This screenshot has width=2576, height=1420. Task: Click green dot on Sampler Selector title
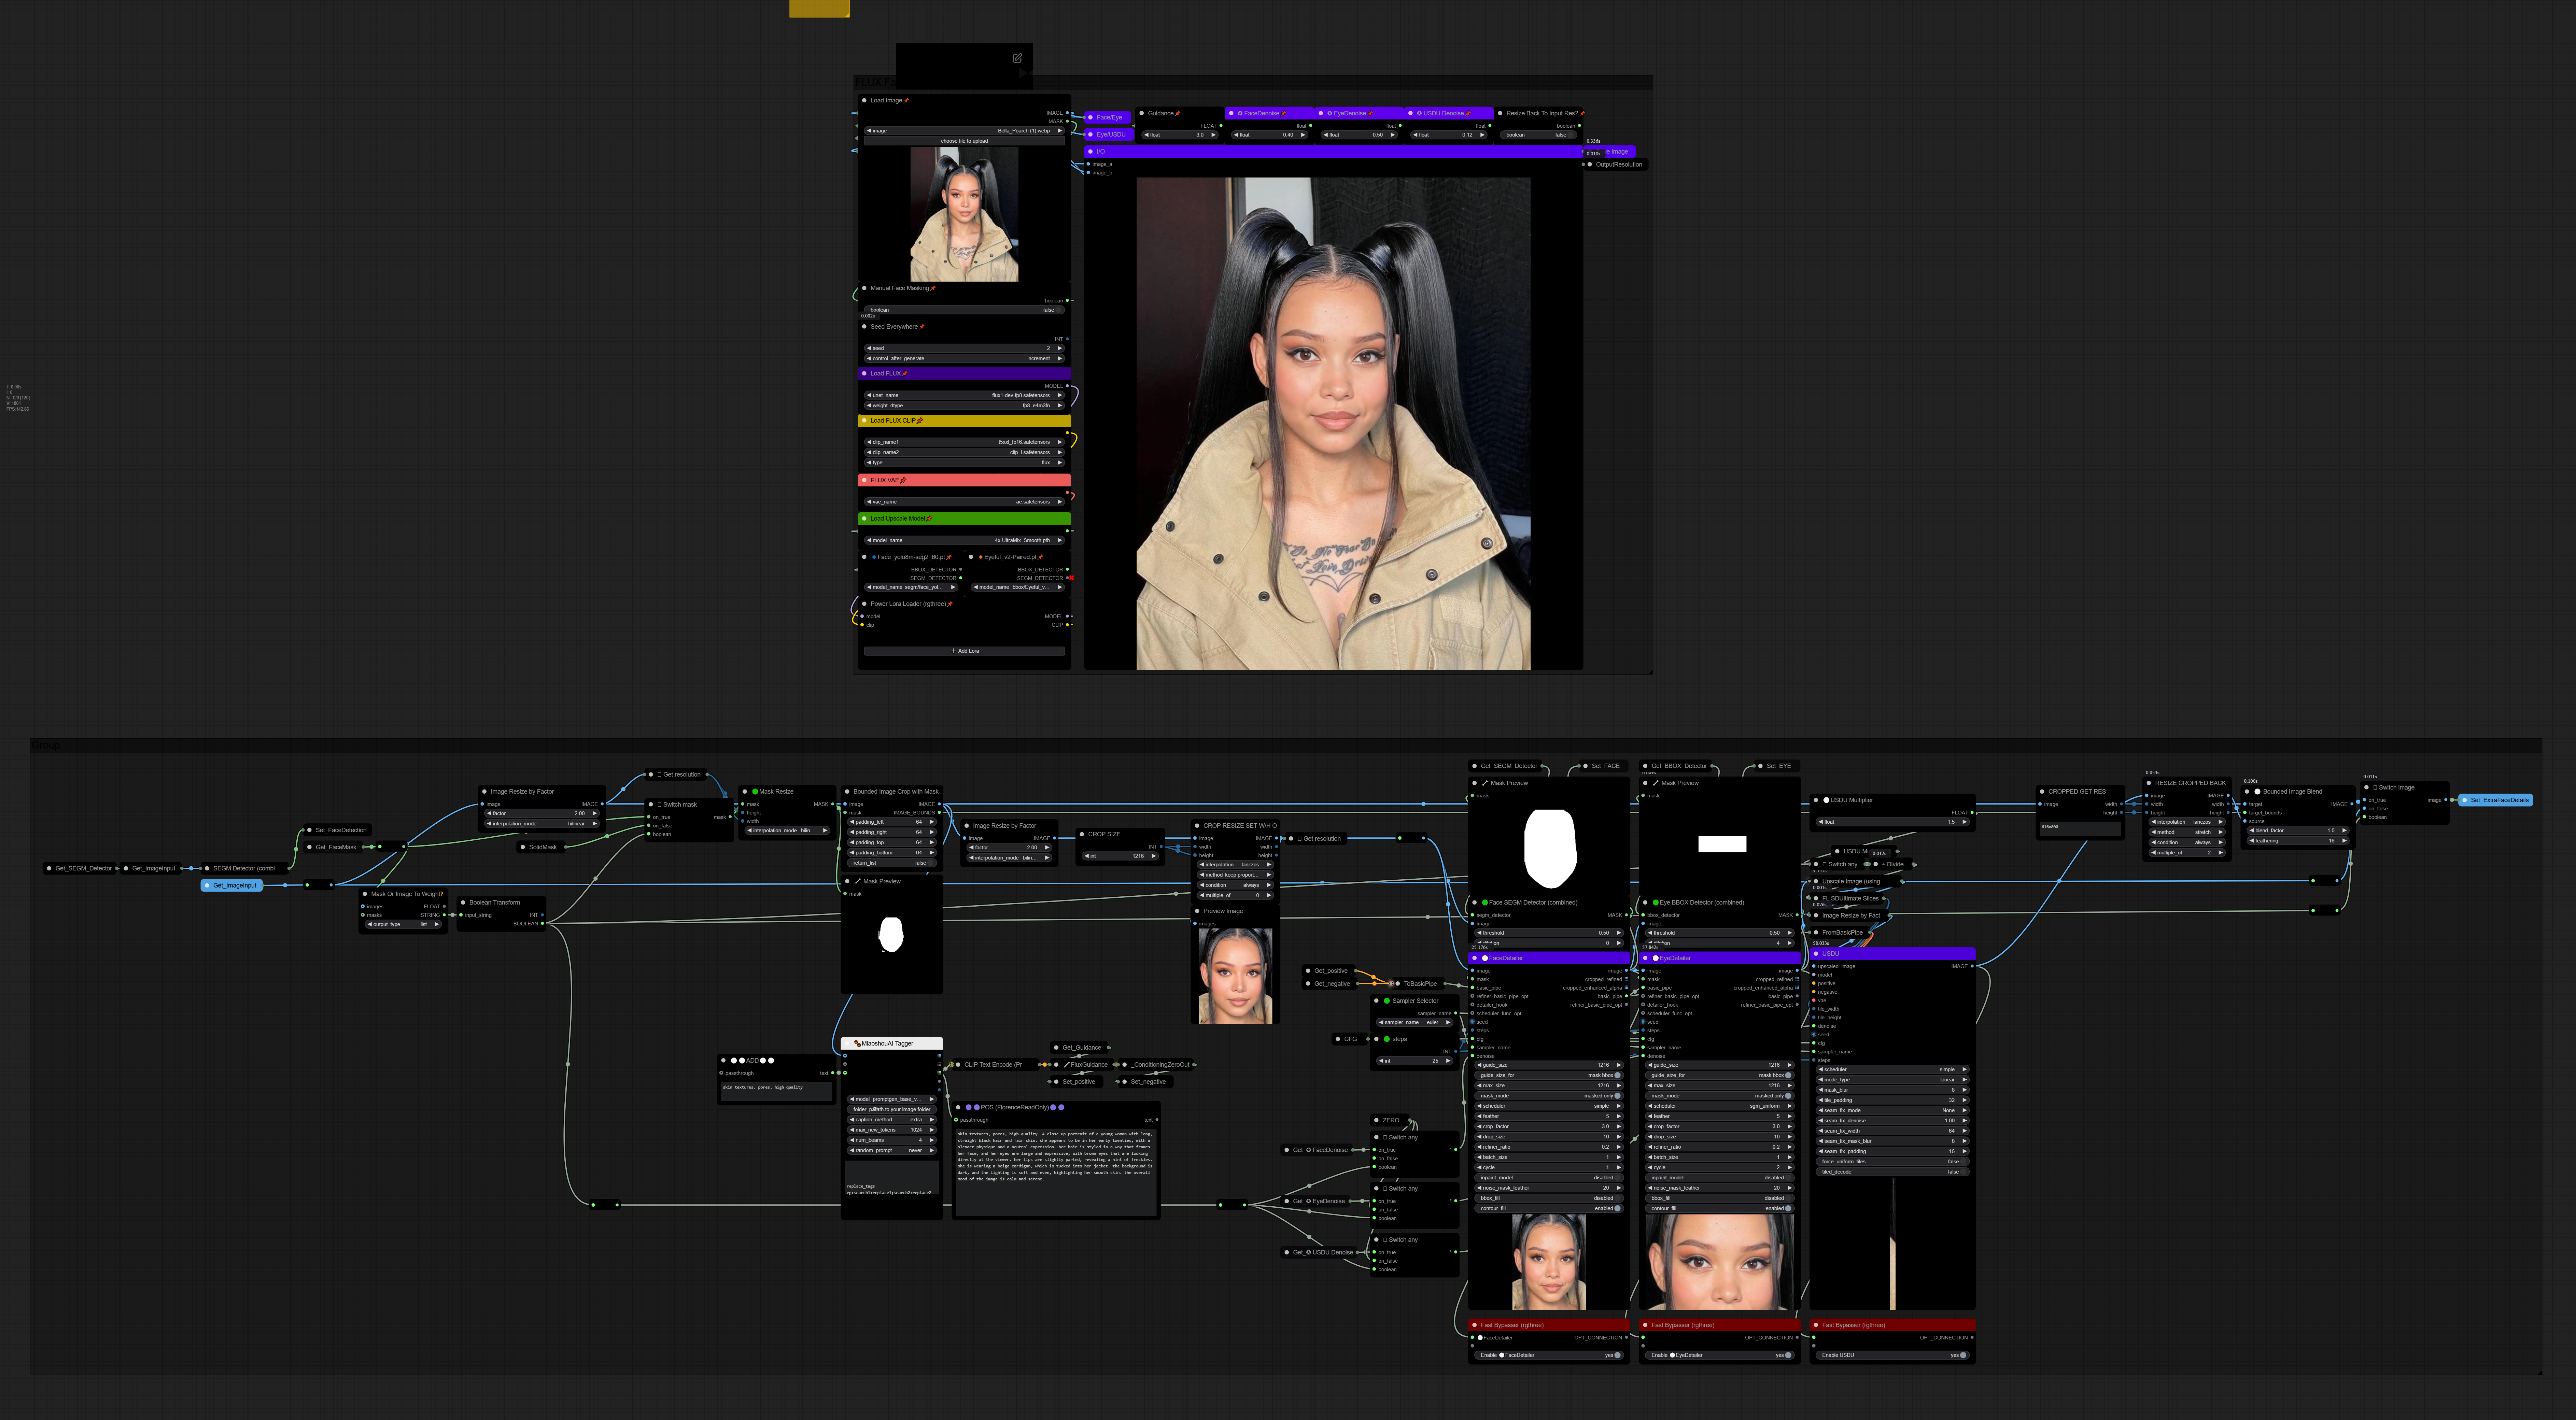(x=1387, y=1001)
